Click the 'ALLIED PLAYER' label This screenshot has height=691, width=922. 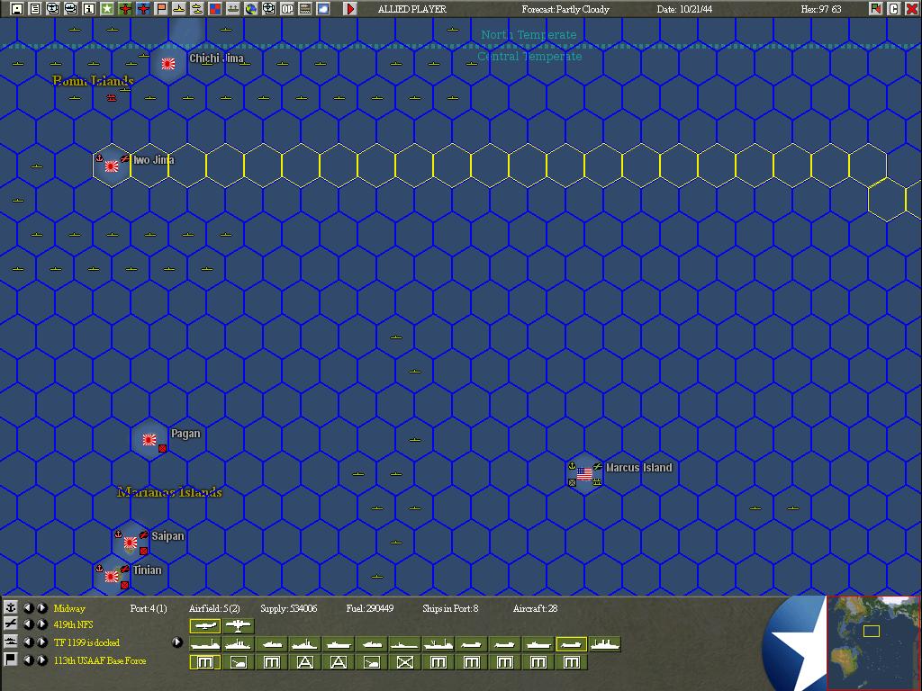pyautogui.click(x=412, y=9)
